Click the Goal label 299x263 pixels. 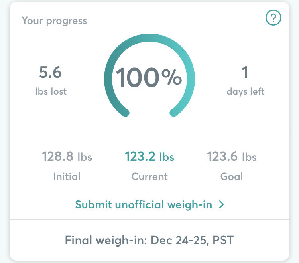pyautogui.click(x=232, y=176)
